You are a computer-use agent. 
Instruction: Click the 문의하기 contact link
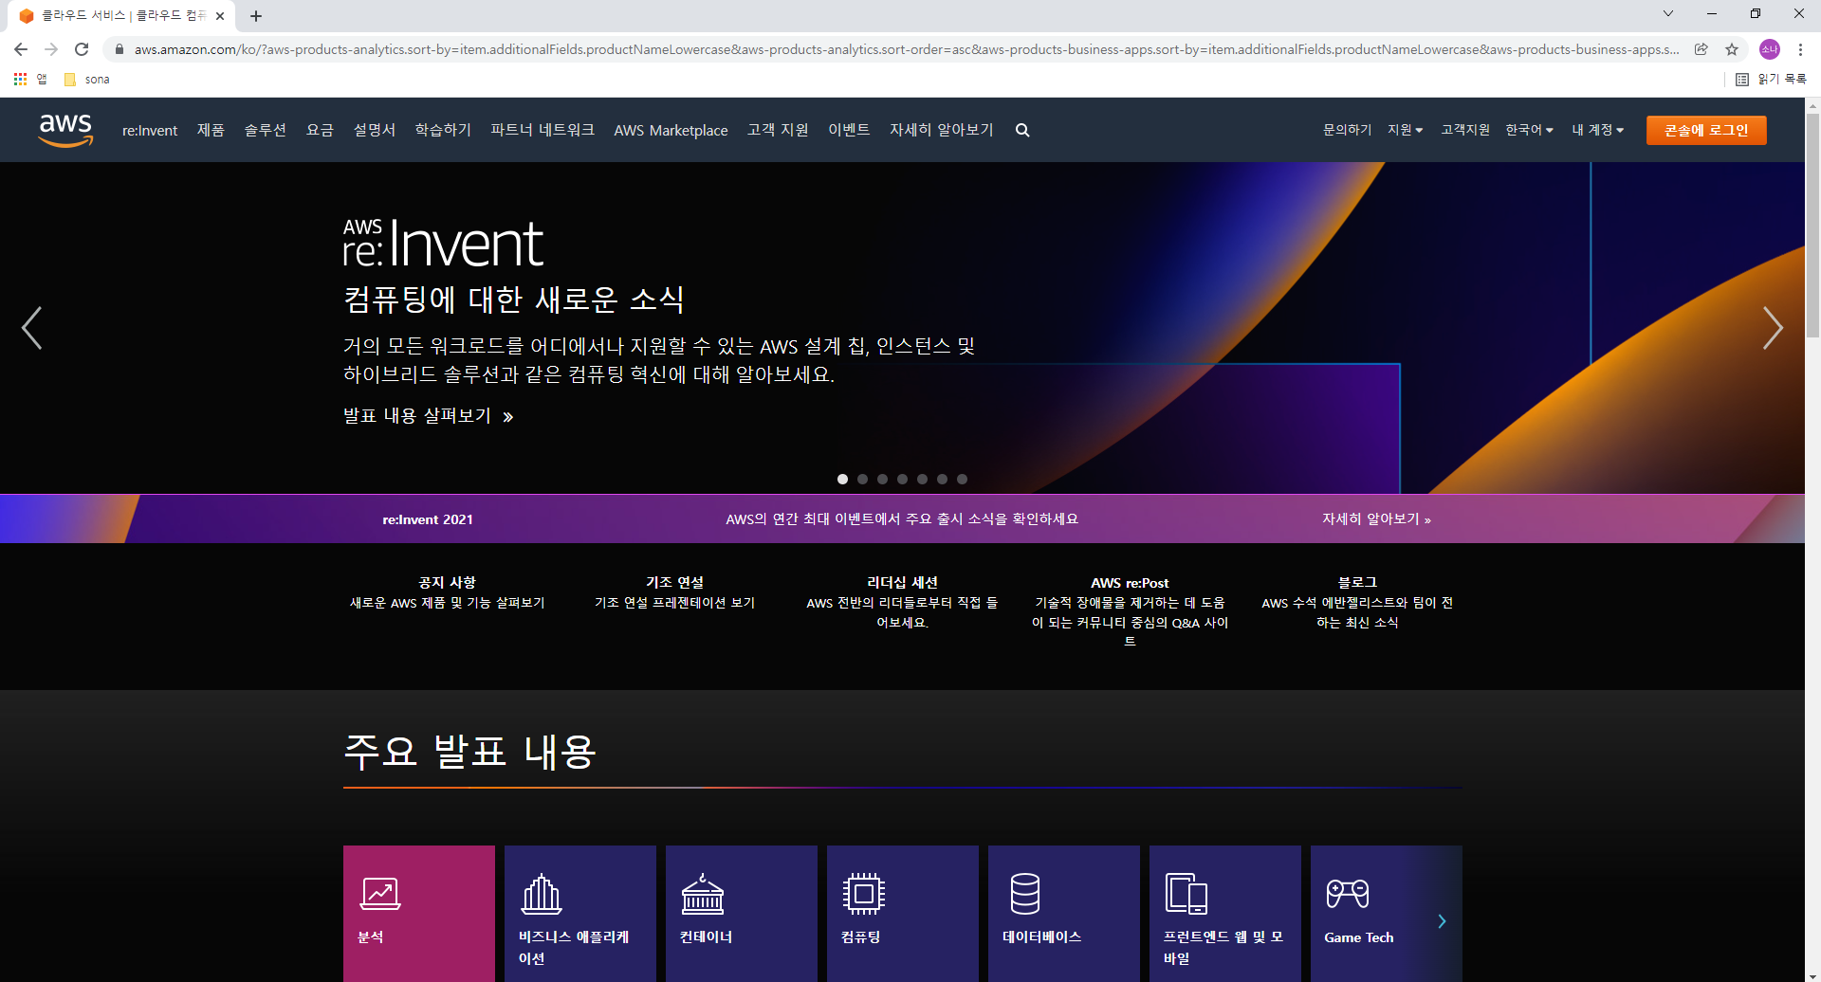point(1347,130)
